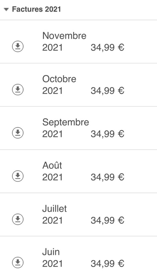This screenshot has height=272, width=157.
Task: Open the Août 2021 invoice label
Action: [x=52, y=171]
